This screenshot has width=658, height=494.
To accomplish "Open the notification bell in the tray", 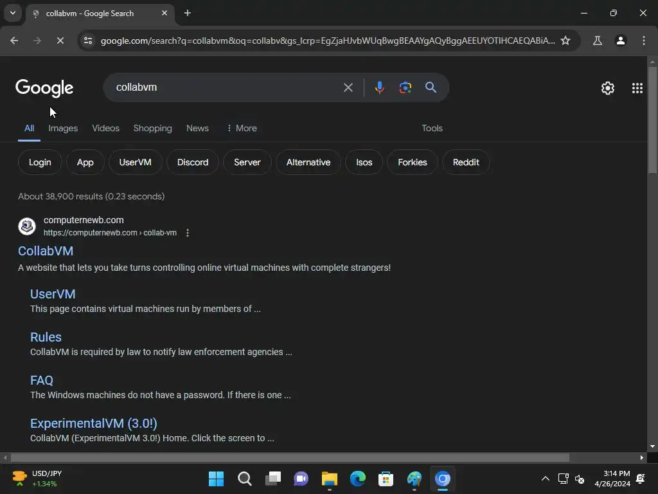I will click(641, 479).
